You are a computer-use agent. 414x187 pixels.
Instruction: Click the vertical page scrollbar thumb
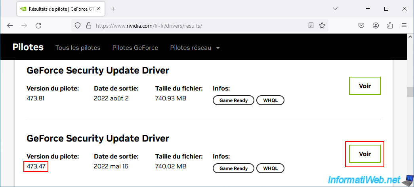click(x=410, y=92)
